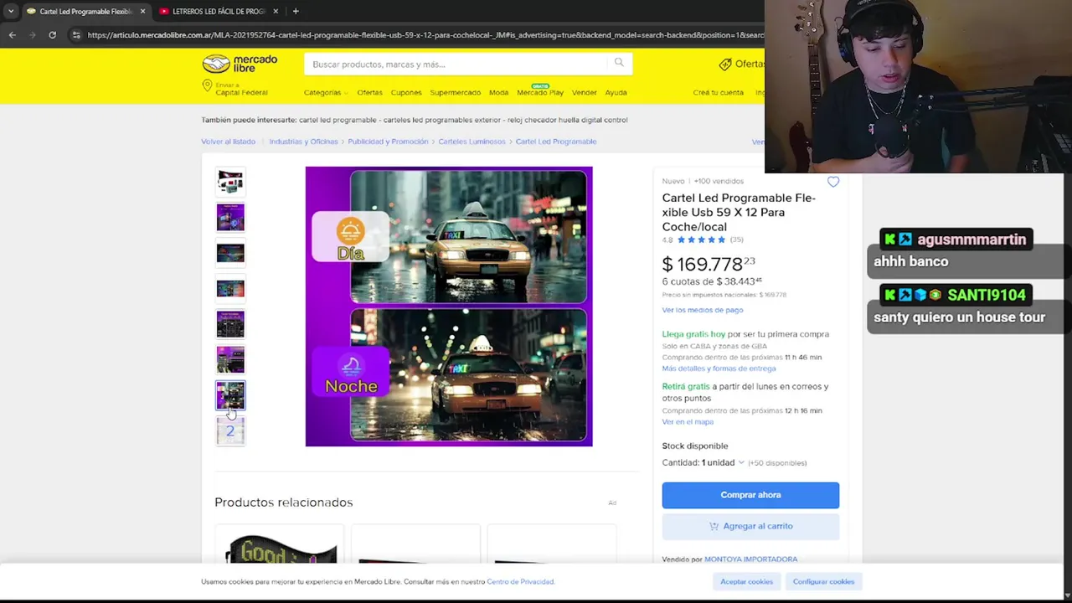The height and width of the screenshot is (603, 1072).
Task: Open the Ofertas menu item
Action: point(369,92)
